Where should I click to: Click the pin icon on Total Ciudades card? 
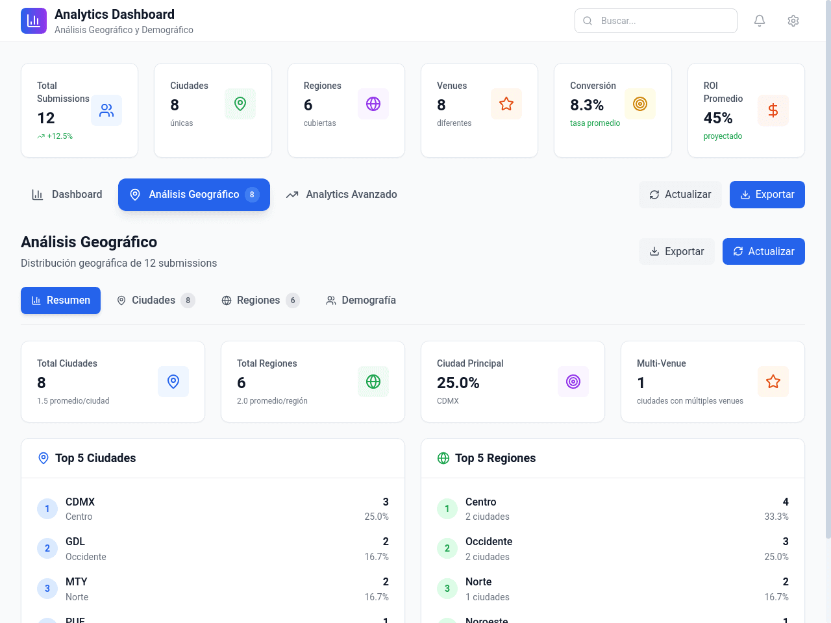tap(173, 382)
